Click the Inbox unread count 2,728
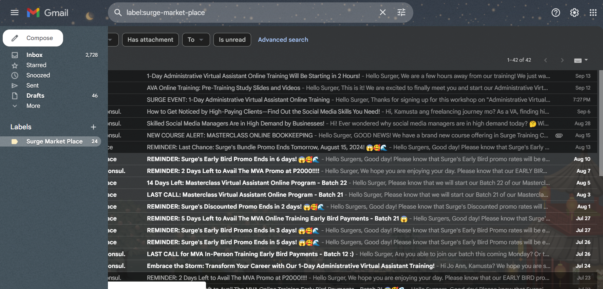The height and width of the screenshot is (289, 603). 92,55
